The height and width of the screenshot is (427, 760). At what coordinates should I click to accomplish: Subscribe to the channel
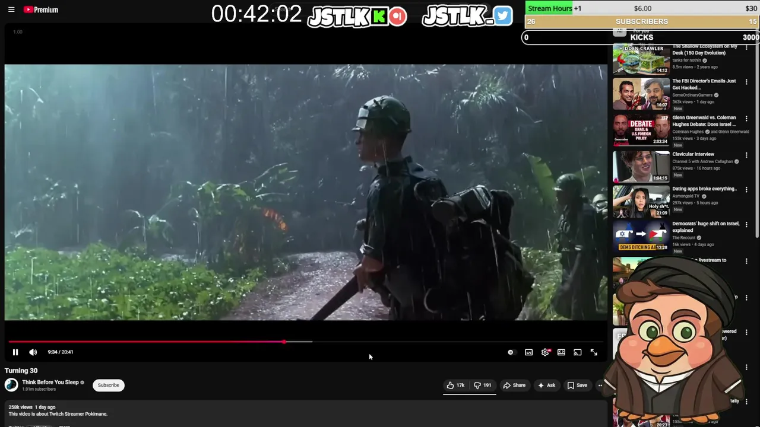click(109, 385)
